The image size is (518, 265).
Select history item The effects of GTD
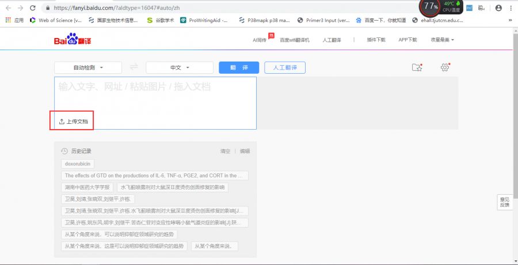click(x=155, y=176)
